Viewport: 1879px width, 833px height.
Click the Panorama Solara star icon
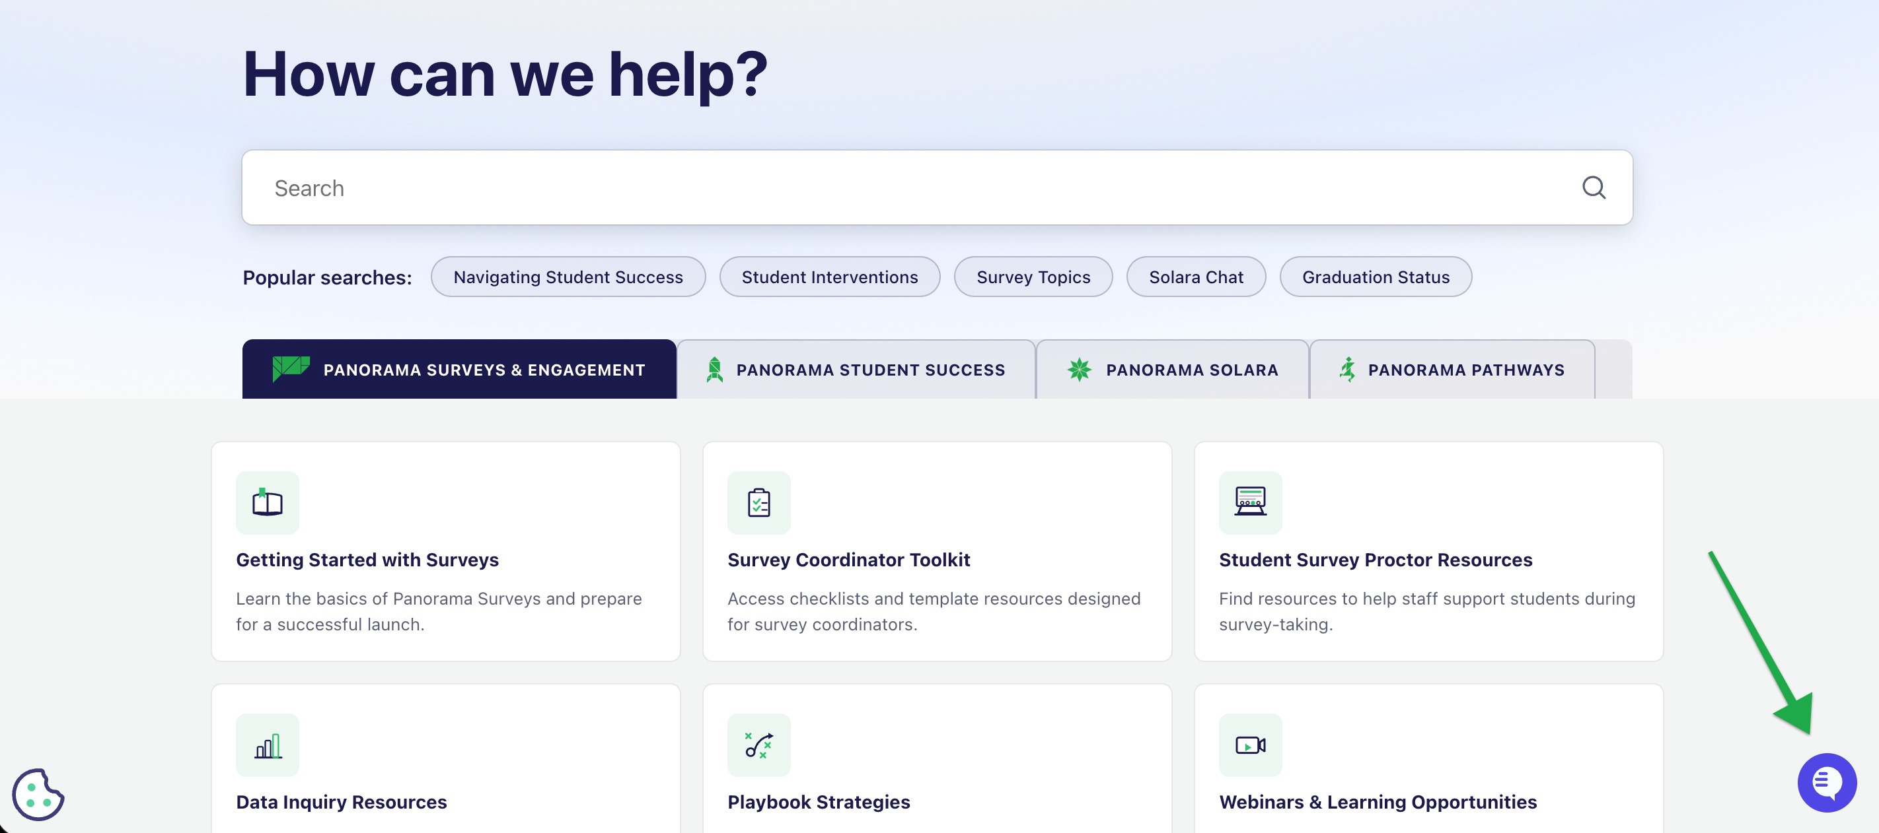tap(1079, 370)
